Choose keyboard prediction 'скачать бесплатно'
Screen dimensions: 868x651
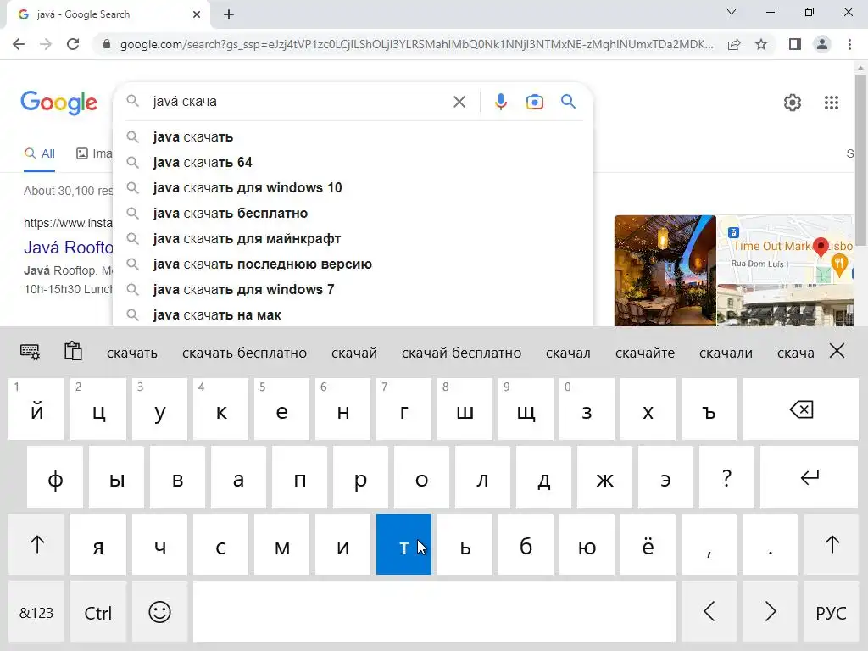click(x=244, y=353)
